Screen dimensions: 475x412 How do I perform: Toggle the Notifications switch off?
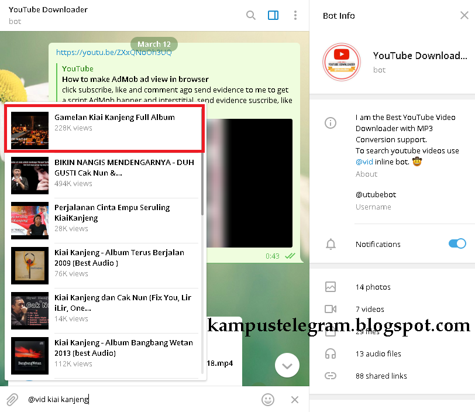pos(457,243)
